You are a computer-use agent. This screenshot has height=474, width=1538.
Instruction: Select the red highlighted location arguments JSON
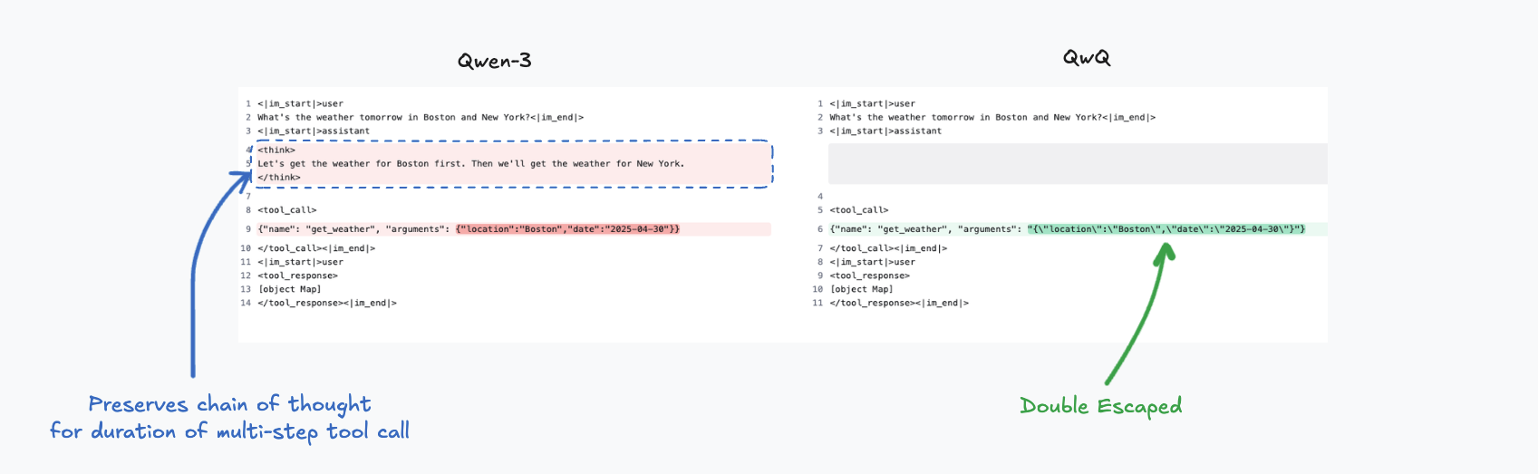pyautogui.click(x=568, y=229)
